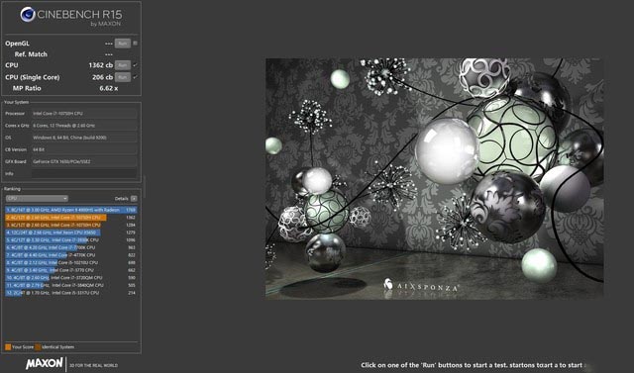Toggle the CPU test checkmark
The width and height of the screenshot is (634, 373).
point(135,65)
